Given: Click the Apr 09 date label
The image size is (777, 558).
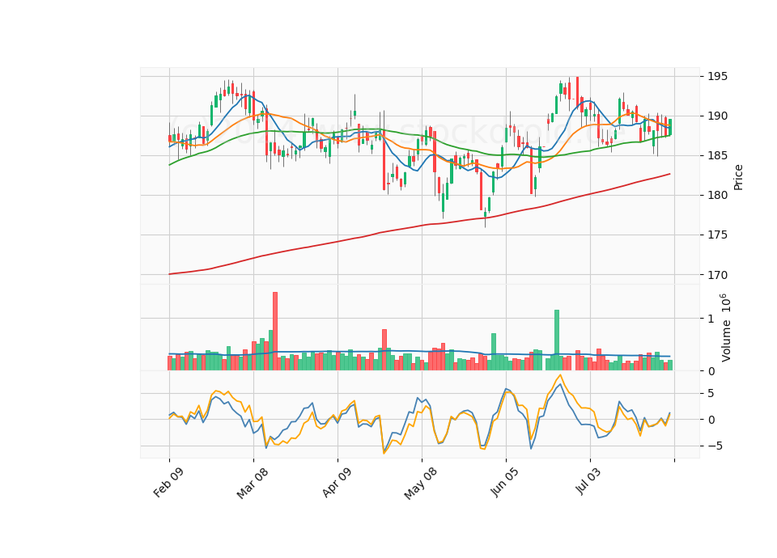Looking at the screenshot, I should (337, 482).
